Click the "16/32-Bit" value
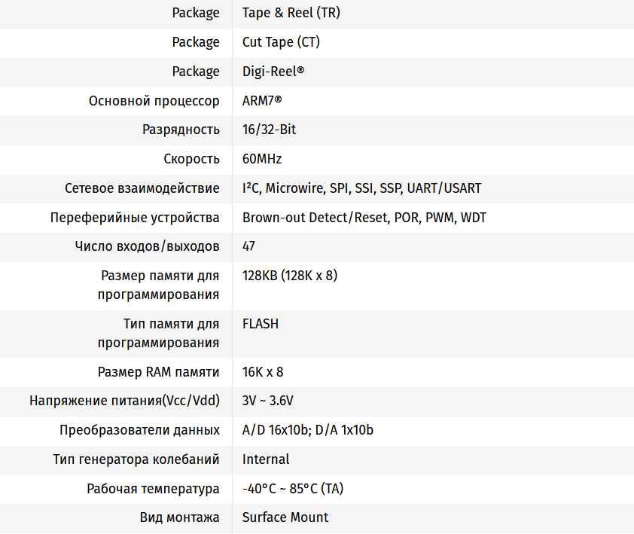634x534 pixels. click(269, 130)
